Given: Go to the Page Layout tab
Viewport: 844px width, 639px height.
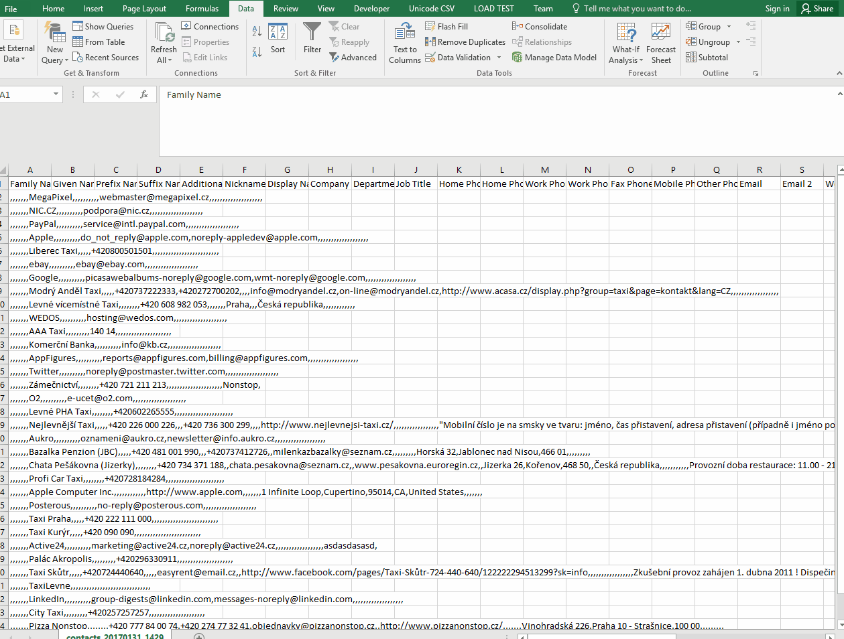Looking at the screenshot, I should 145,9.
